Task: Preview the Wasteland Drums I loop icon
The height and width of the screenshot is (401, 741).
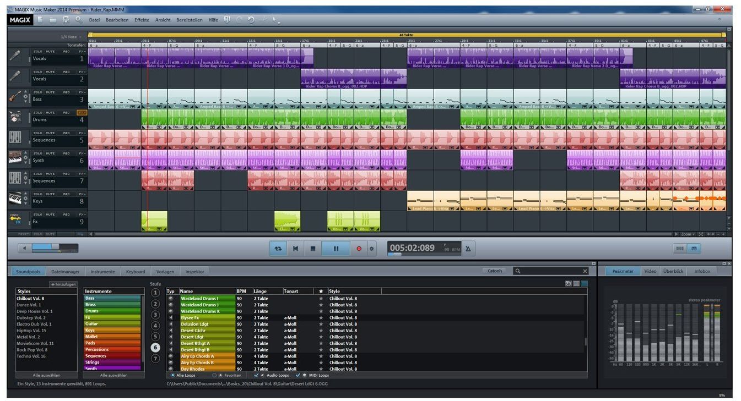Action: 170,298
